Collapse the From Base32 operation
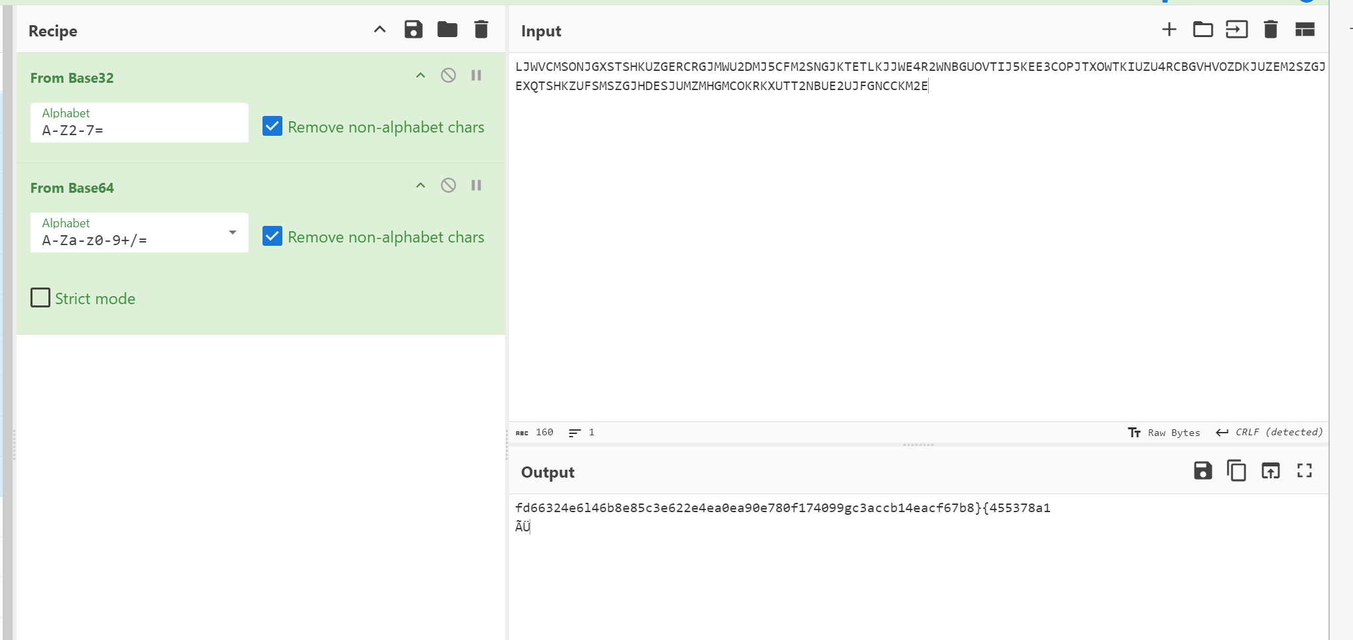1353x640 pixels. point(420,76)
